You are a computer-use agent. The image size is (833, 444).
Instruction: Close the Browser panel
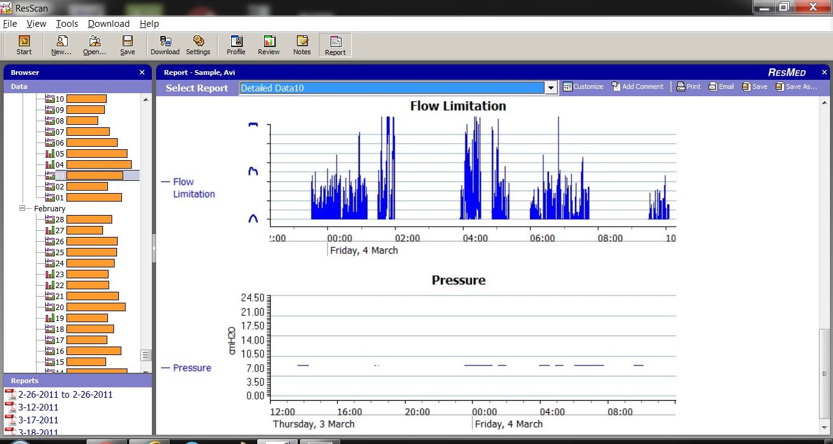[x=142, y=72]
